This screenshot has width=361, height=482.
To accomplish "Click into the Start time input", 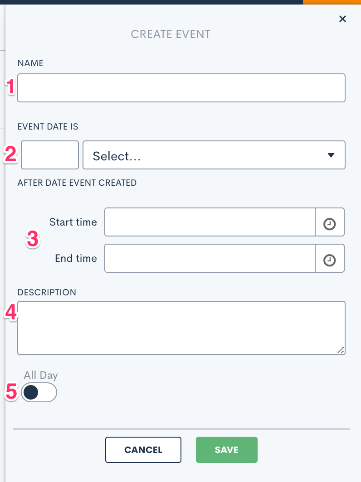I will point(210,222).
